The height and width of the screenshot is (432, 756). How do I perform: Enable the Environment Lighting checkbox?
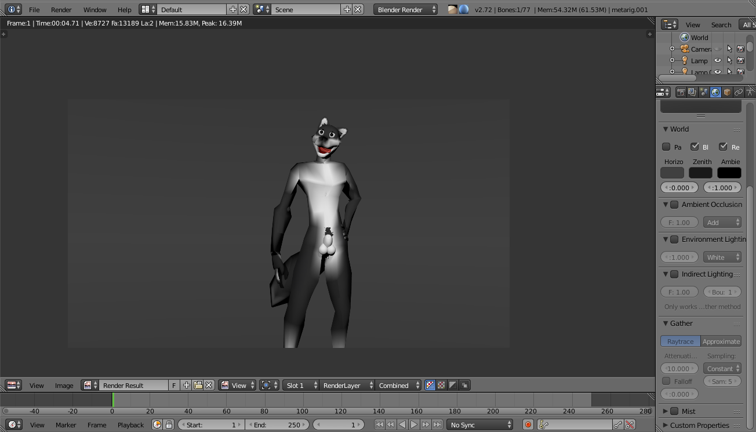(x=674, y=239)
